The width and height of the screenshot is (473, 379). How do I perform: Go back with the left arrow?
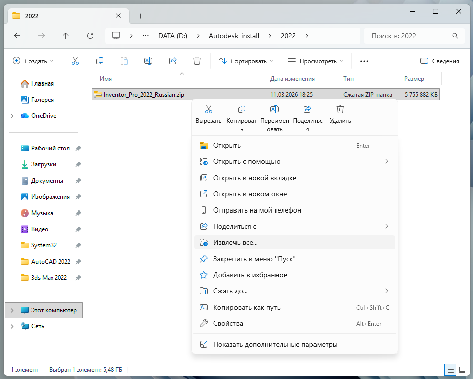(17, 36)
